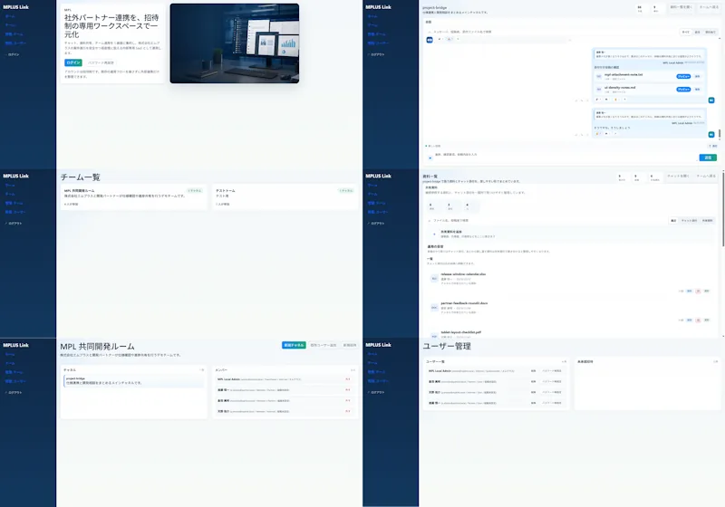This screenshot has width=725, height=507.
Task: Click チームへ戻る in the 資料一覧 header
Action: point(706,176)
